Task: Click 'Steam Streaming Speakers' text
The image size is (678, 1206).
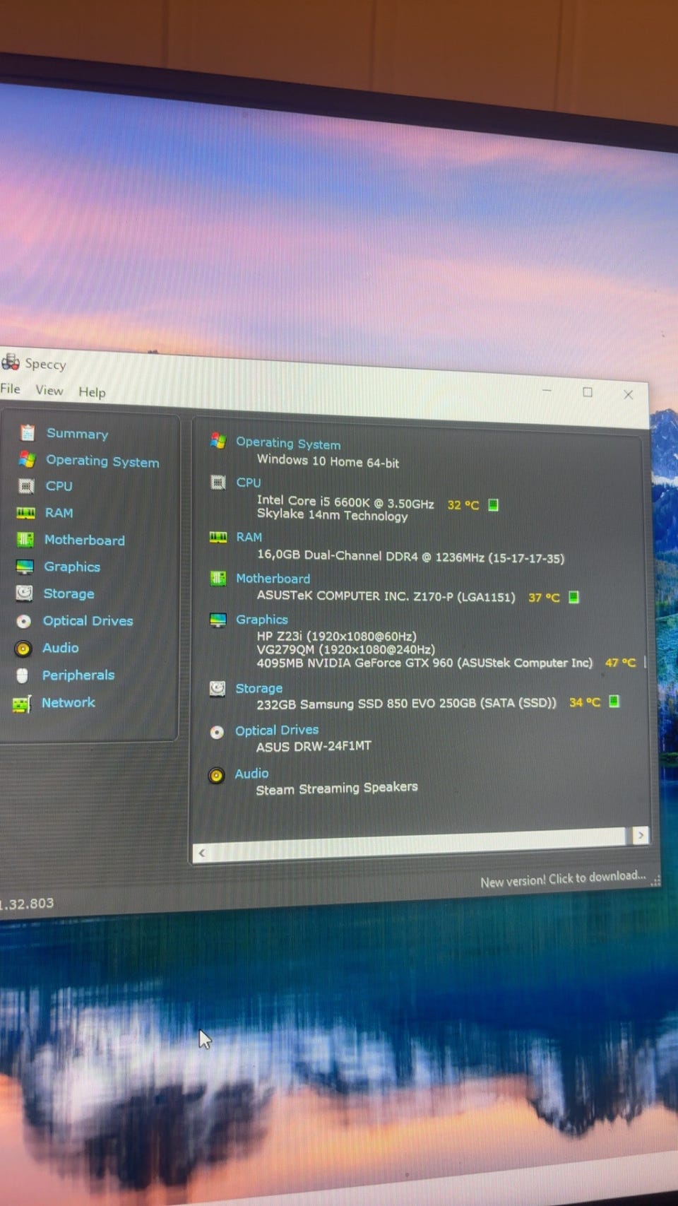Action: click(x=336, y=788)
